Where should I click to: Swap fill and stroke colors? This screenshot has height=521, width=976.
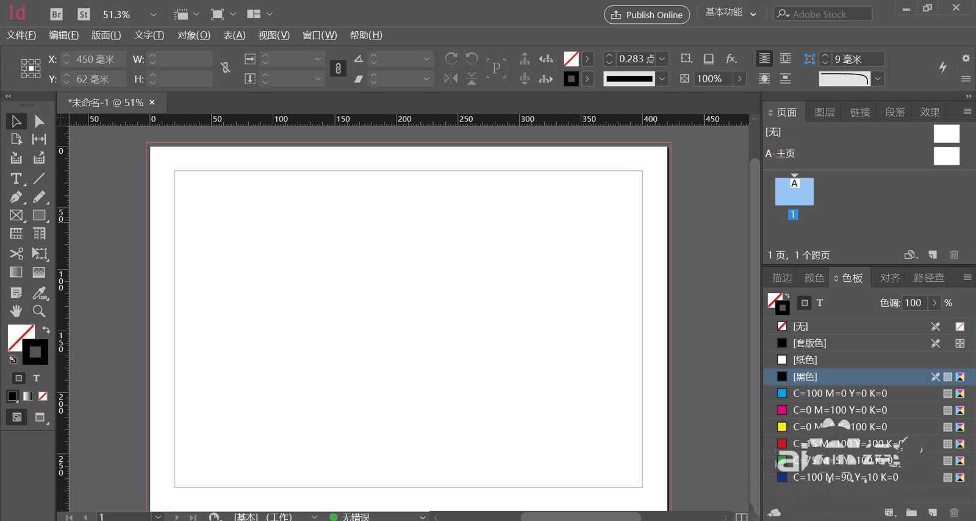(x=46, y=329)
